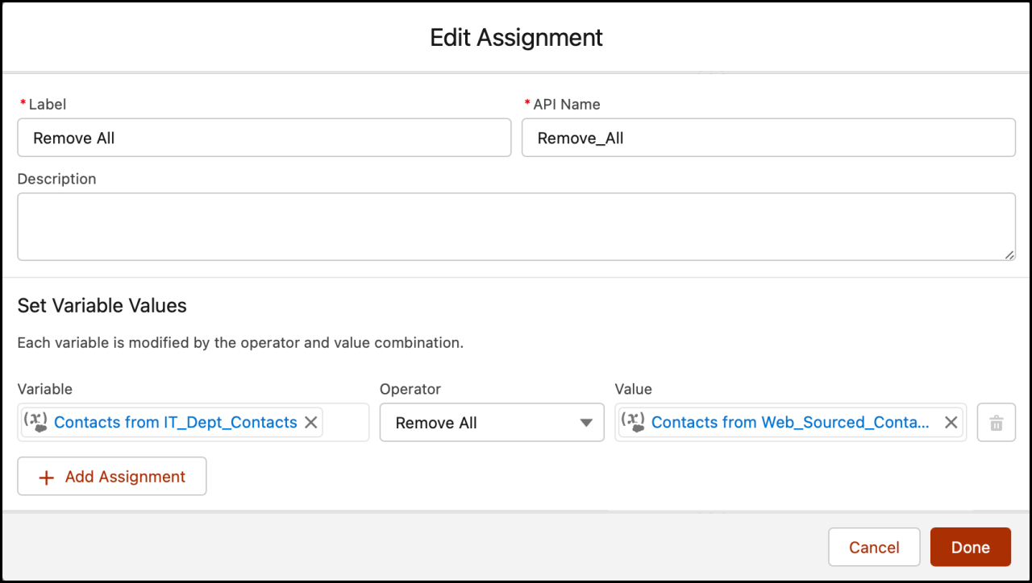Remove the Contacts from IT_Dept_Contacts pill
Viewport: 1032px width, 583px height.
pyautogui.click(x=310, y=422)
